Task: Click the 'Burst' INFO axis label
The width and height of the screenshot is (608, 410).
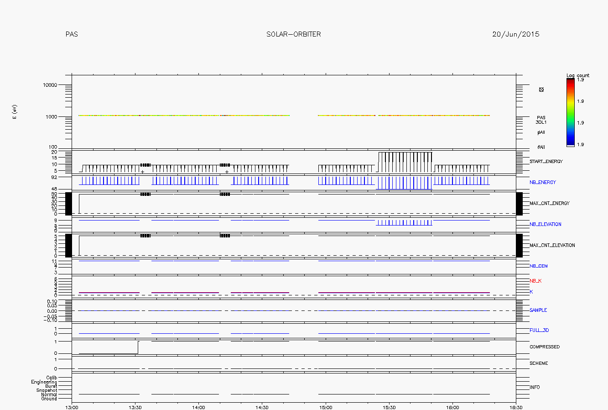Action: pos(51,386)
